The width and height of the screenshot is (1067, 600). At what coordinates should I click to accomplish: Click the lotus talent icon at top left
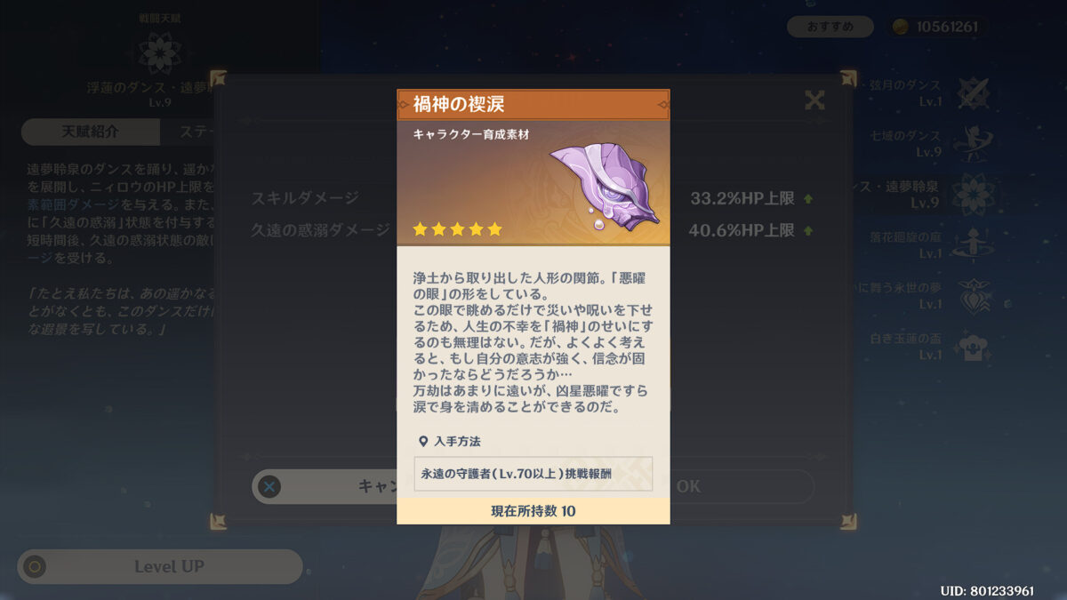[160, 52]
